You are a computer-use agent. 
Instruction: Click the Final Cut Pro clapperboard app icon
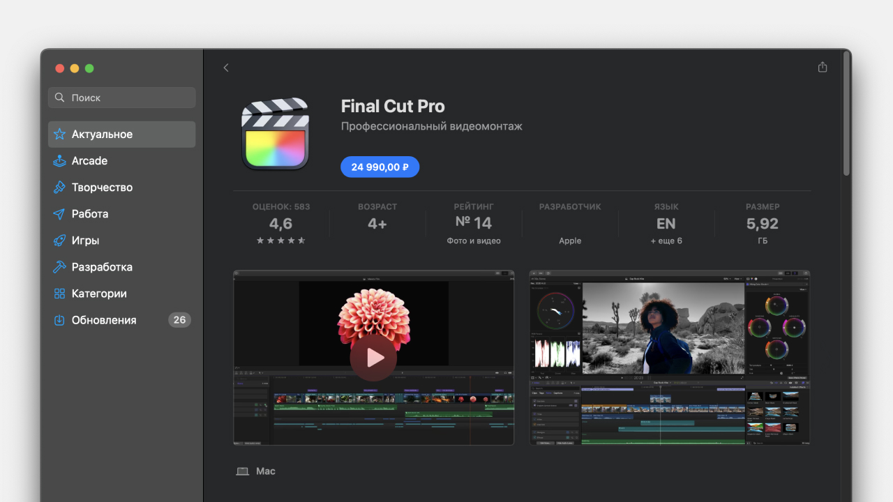coord(275,134)
